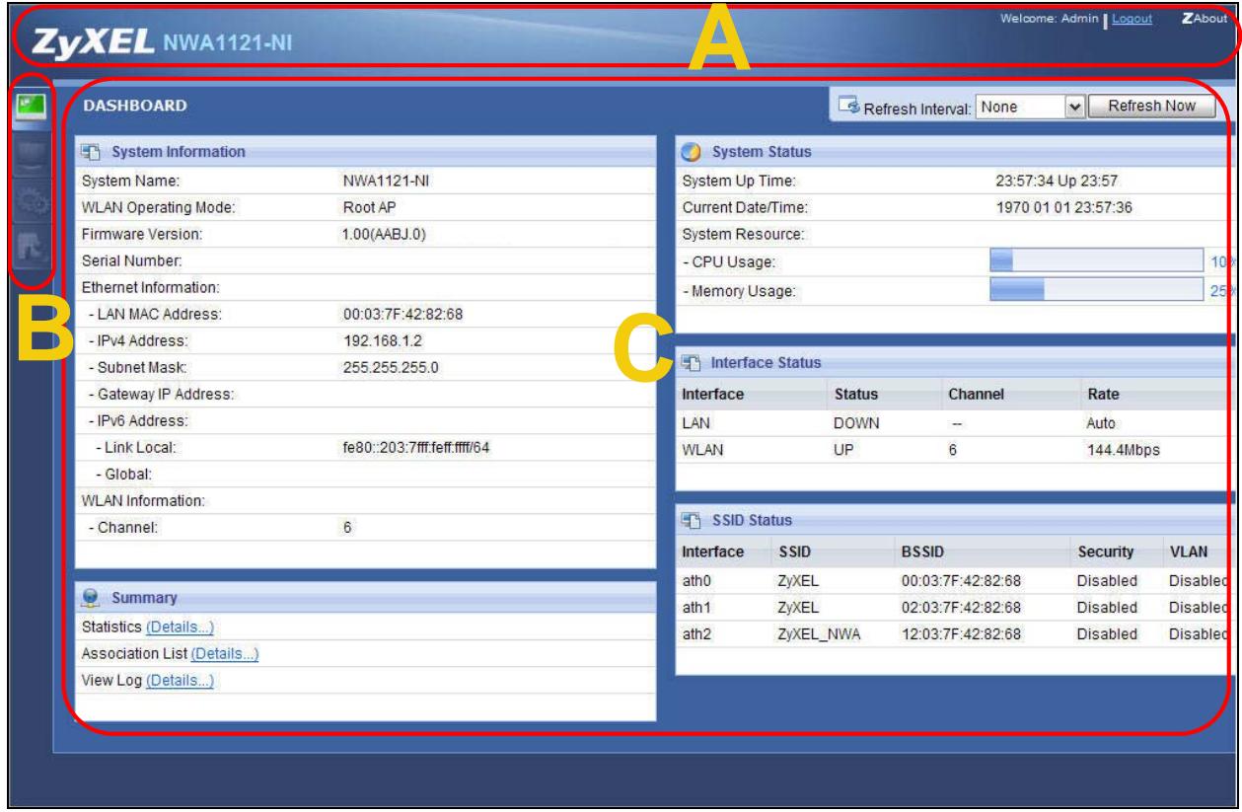The width and height of the screenshot is (1242, 812).
Task: Select the Root AP operating mode value
Action: [368, 207]
